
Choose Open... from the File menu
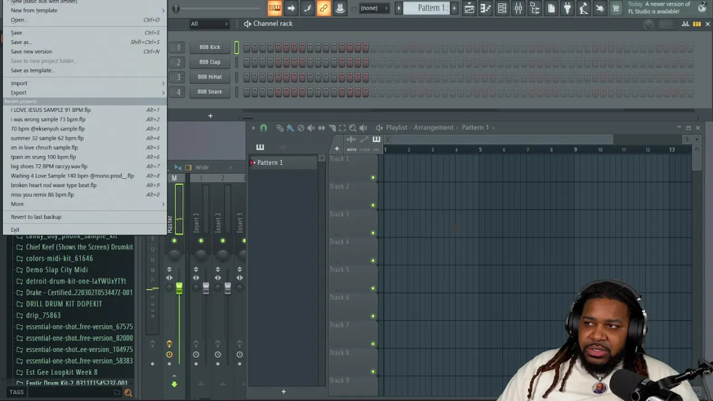(x=85, y=20)
